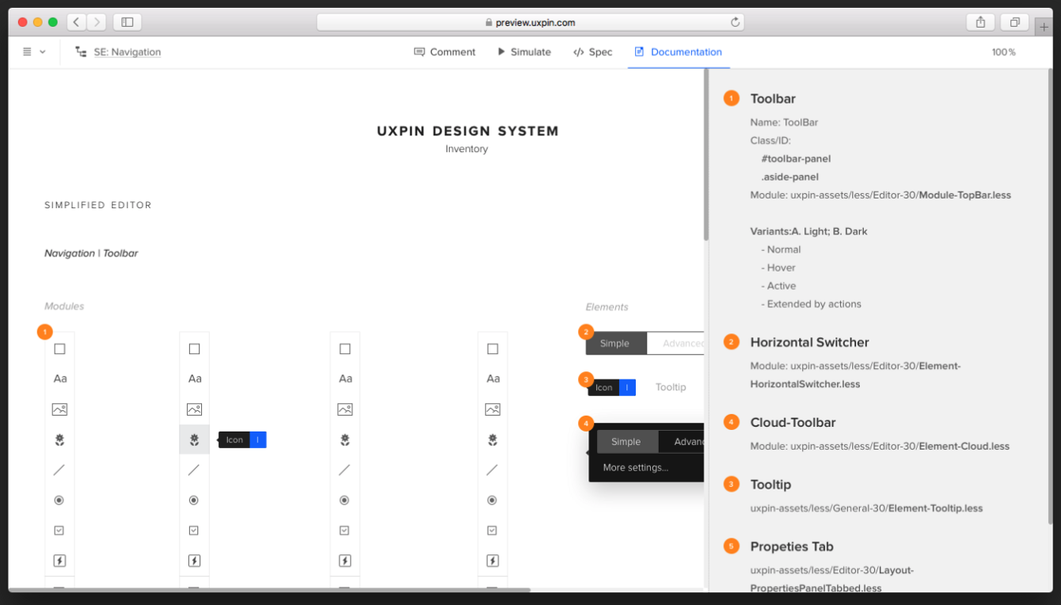
Task: Show all tabs overview button
Action: [1014, 22]
